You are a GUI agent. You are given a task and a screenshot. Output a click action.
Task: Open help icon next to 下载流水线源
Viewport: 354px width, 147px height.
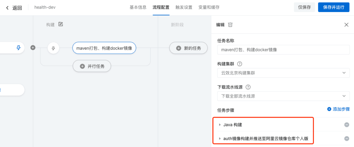point(248,87)
